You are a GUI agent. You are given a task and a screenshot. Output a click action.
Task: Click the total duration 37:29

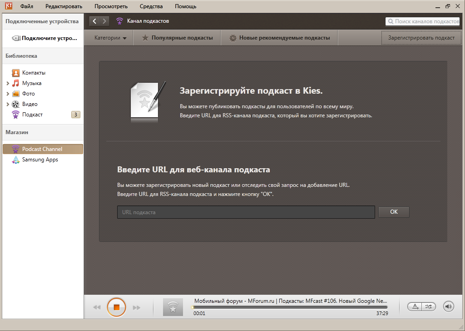pyautogui.click(x=382, y=313)
